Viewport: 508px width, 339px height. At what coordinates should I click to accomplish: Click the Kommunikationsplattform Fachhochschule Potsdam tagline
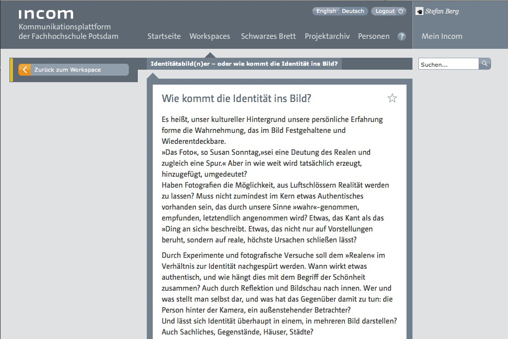pos(69,31)
